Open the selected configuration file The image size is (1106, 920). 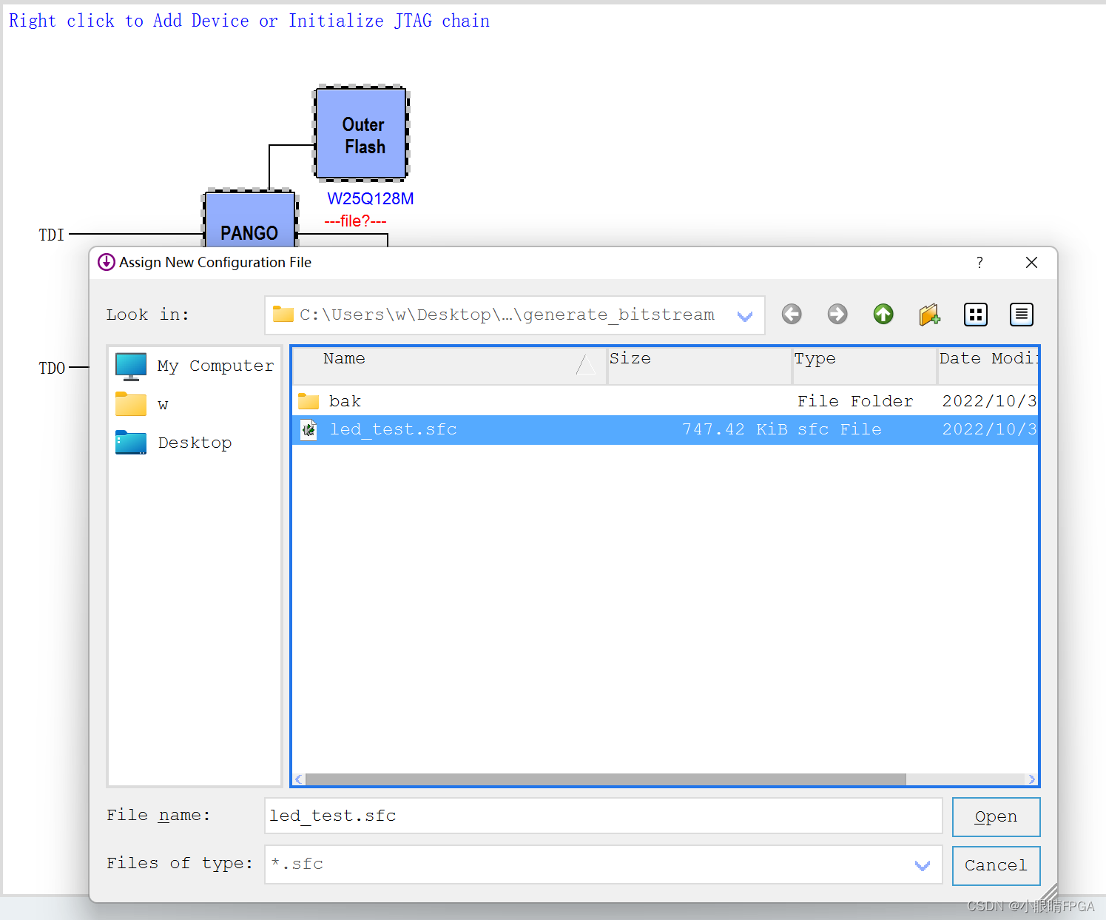(996, 817)
